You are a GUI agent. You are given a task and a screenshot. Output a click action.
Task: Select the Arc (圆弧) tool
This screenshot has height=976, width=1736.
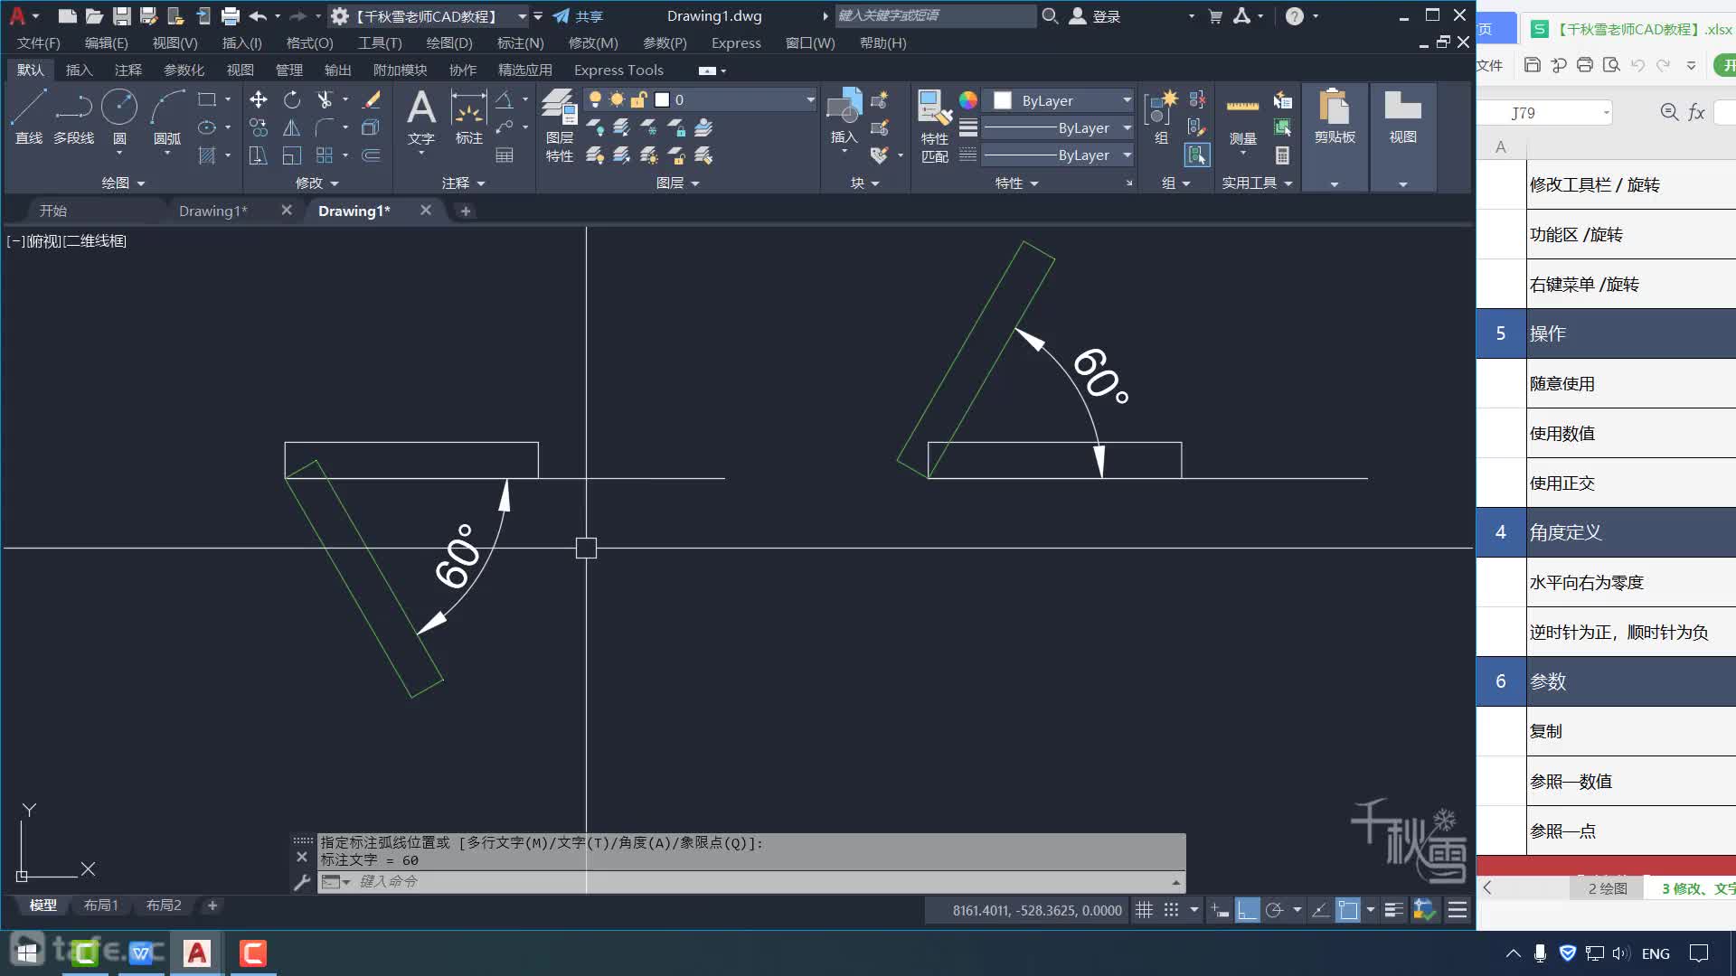pos(167,117)
